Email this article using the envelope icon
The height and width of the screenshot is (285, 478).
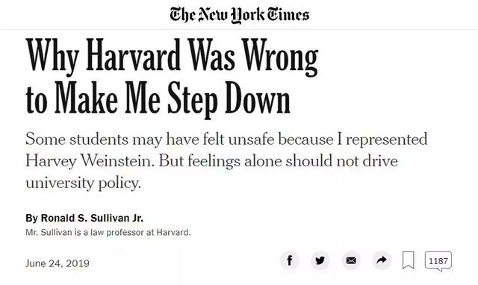[351, 260]
